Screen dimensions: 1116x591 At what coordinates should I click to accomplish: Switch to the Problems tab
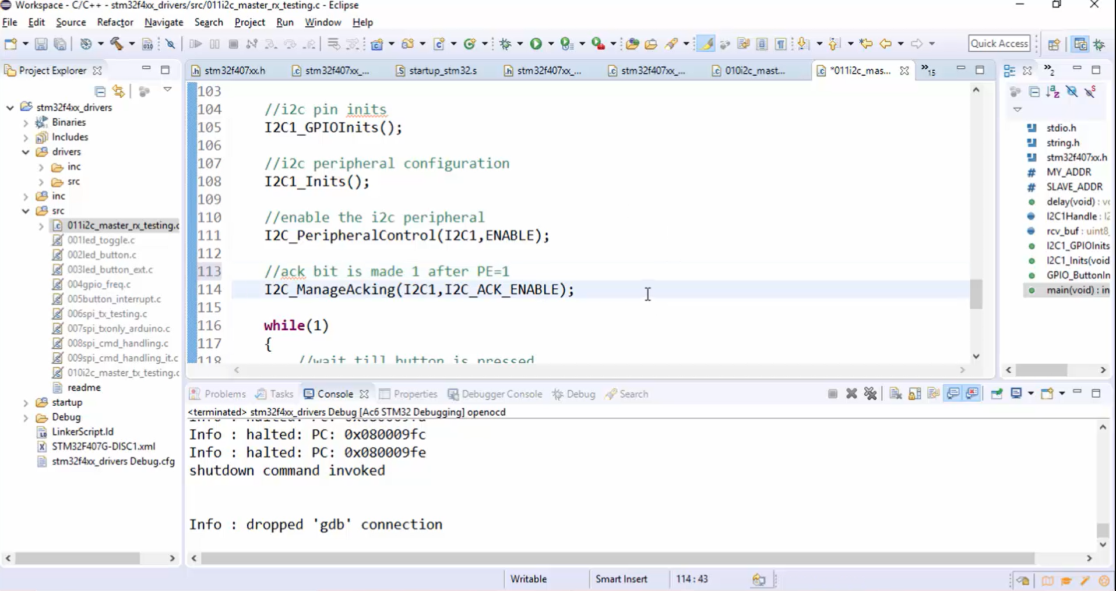[218, 394]
